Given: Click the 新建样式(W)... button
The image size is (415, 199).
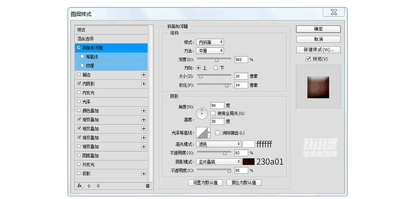Looking at the screenshot, I should (318, 49).
